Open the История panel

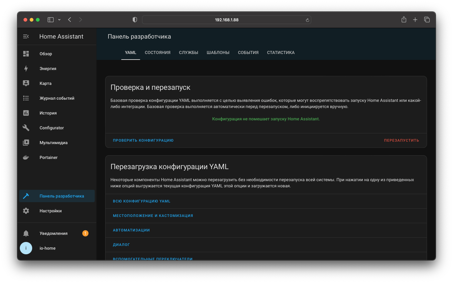pyautogui.click(x=48, y=113)
